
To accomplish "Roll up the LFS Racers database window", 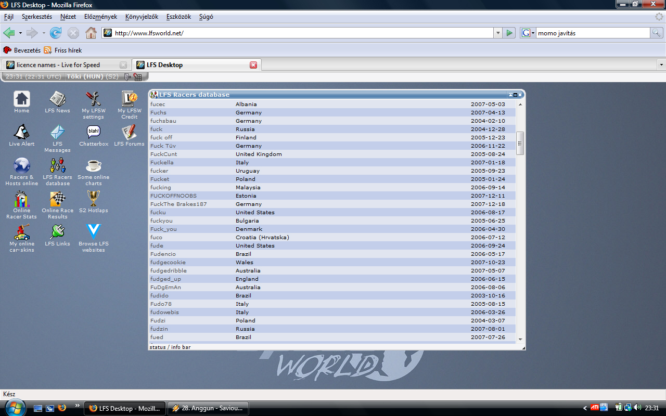I will [510, 95].
